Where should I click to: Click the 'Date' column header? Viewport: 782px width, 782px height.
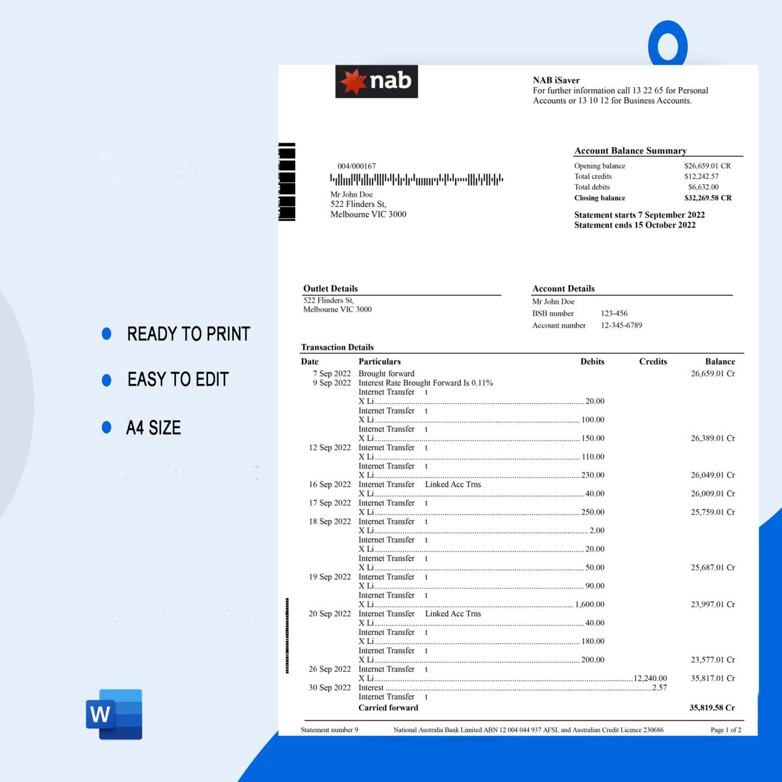click(x=310, y=361)
